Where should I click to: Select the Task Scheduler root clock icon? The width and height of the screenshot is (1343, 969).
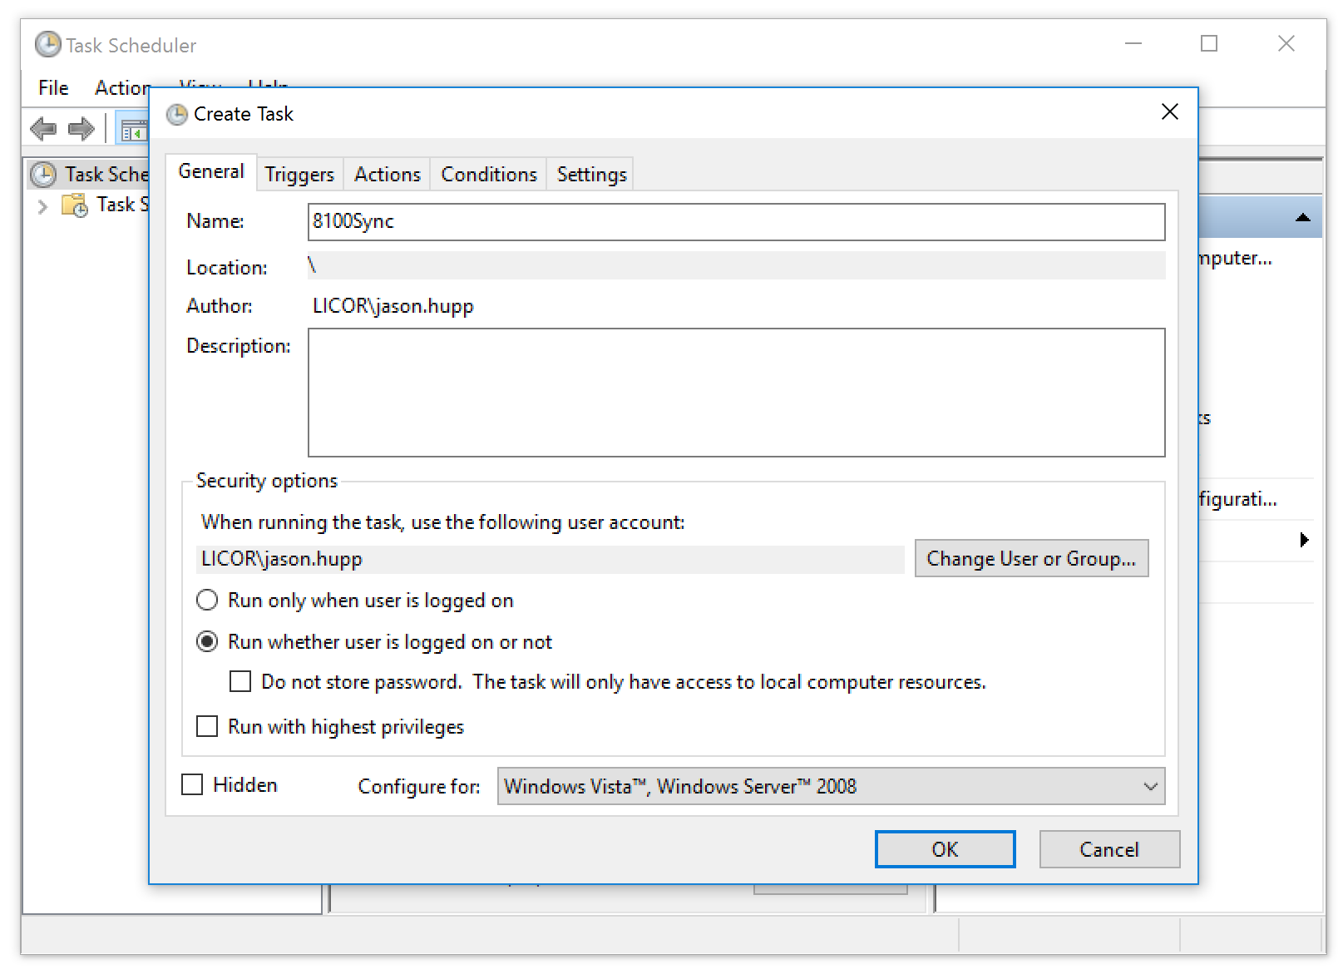click(x=43, y=174)
